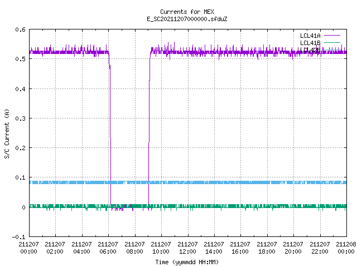The height and width of the screenshot is (267, 357).
Task: Click the 0 y-axis tick label
Action: (x=23, y=207)
